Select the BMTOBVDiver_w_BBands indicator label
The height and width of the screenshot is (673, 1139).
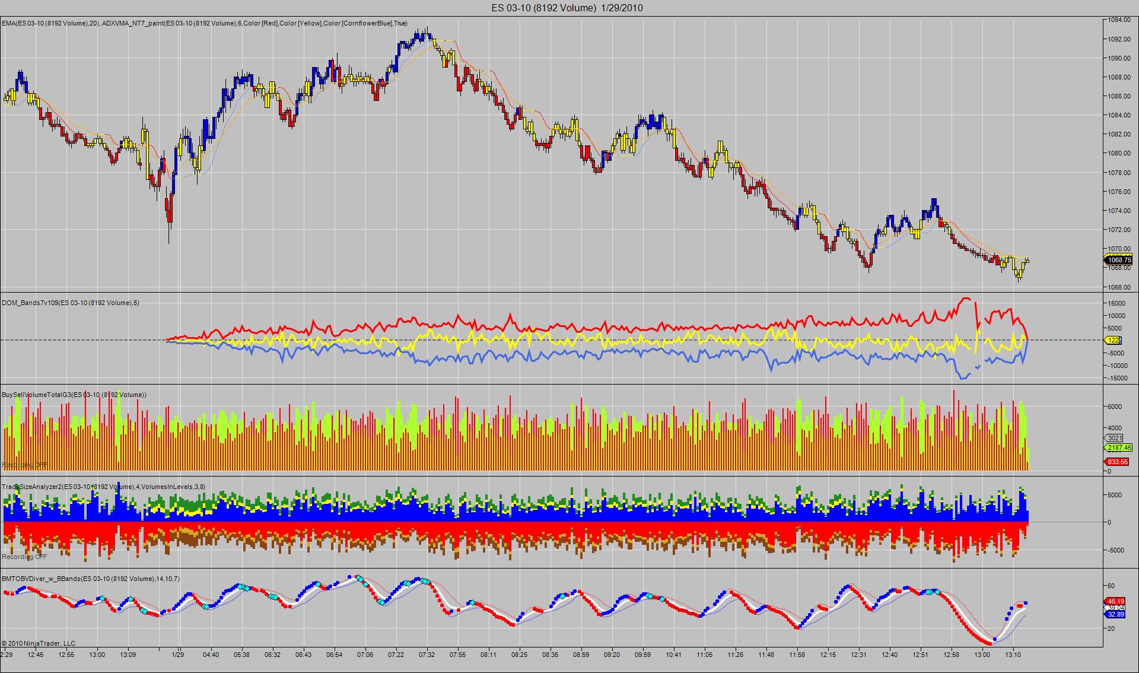point(91,579)
